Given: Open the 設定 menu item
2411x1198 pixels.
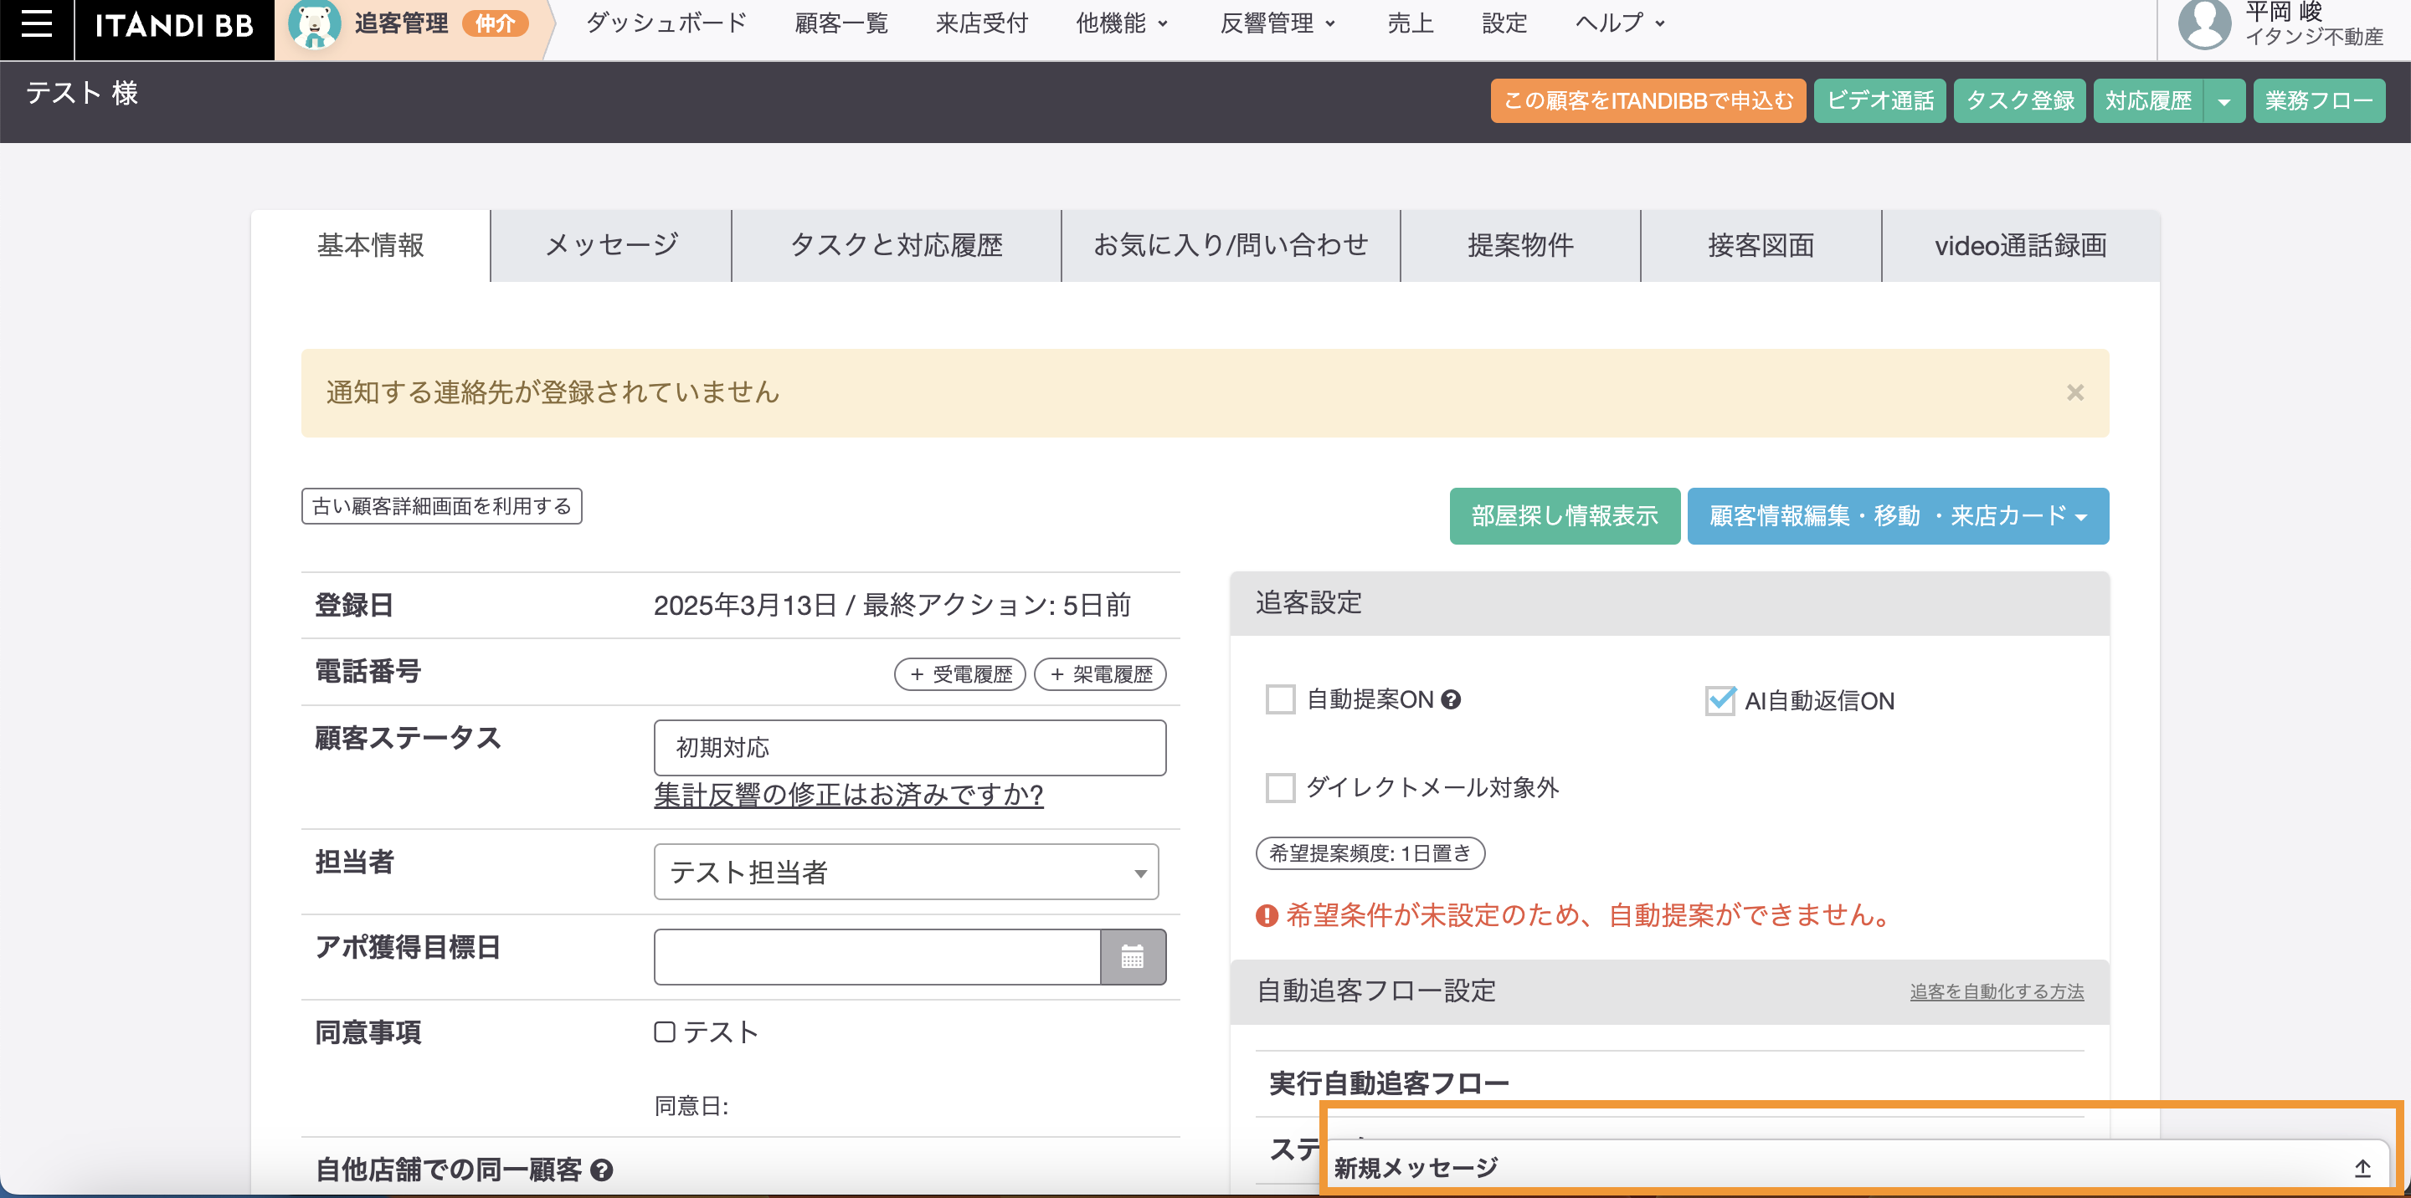Looking at the screenshot, I should tap(1504, 23).
